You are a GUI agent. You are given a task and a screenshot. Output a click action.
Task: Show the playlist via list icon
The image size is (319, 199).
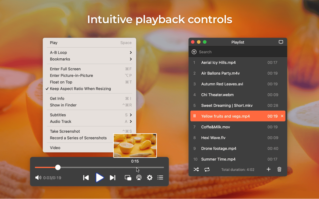point(160,178)
